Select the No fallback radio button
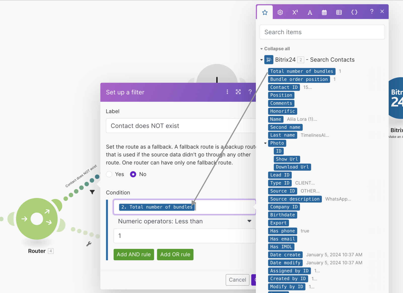 pos(133,174)
